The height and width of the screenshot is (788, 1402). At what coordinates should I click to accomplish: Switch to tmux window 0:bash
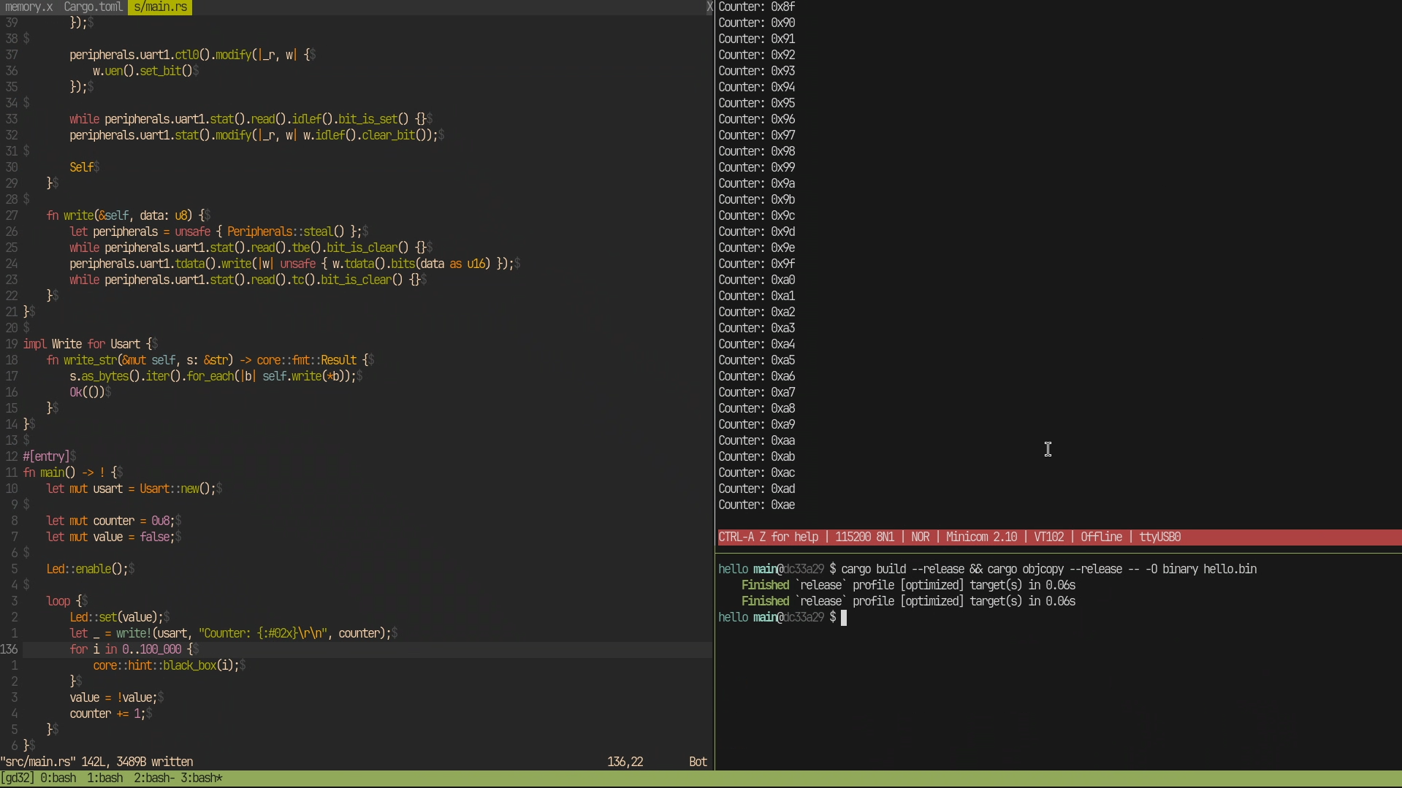tap(58, 779)
